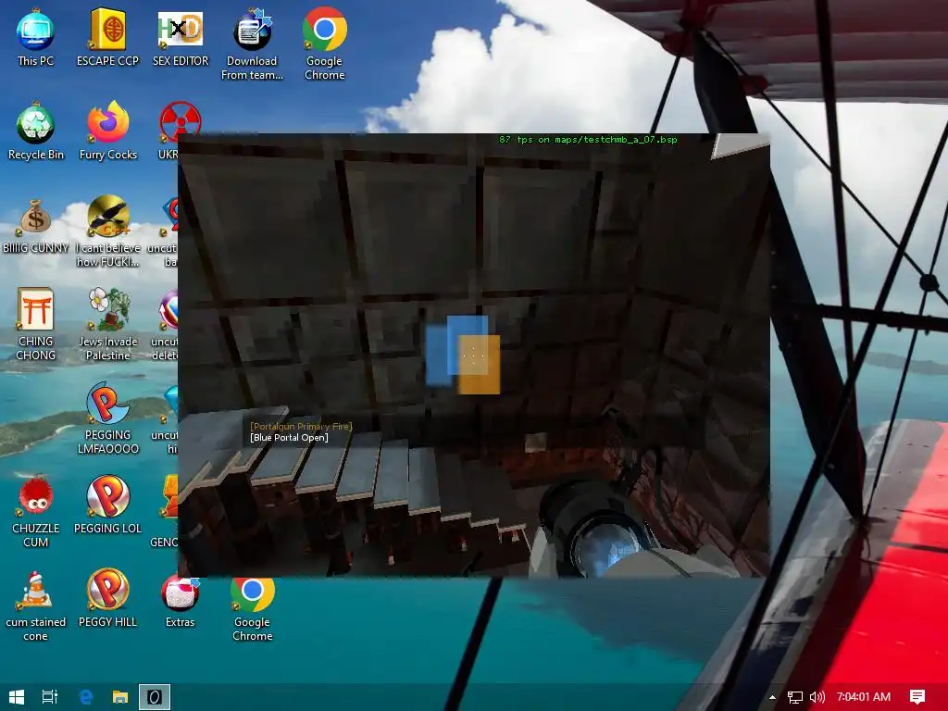Open the Recycle Bin
Image resolution: width=948 pixels, height=711 pixels.
coord(36,131)
